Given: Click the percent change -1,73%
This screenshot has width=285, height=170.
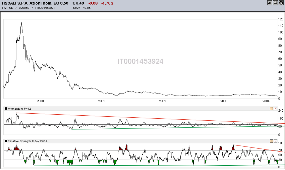Looking at the screenshot, I should [107, 3].
